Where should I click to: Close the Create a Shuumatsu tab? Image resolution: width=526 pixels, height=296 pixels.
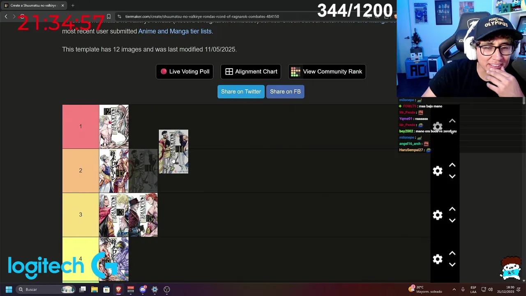pyautogui.click(x=62, y=5)
